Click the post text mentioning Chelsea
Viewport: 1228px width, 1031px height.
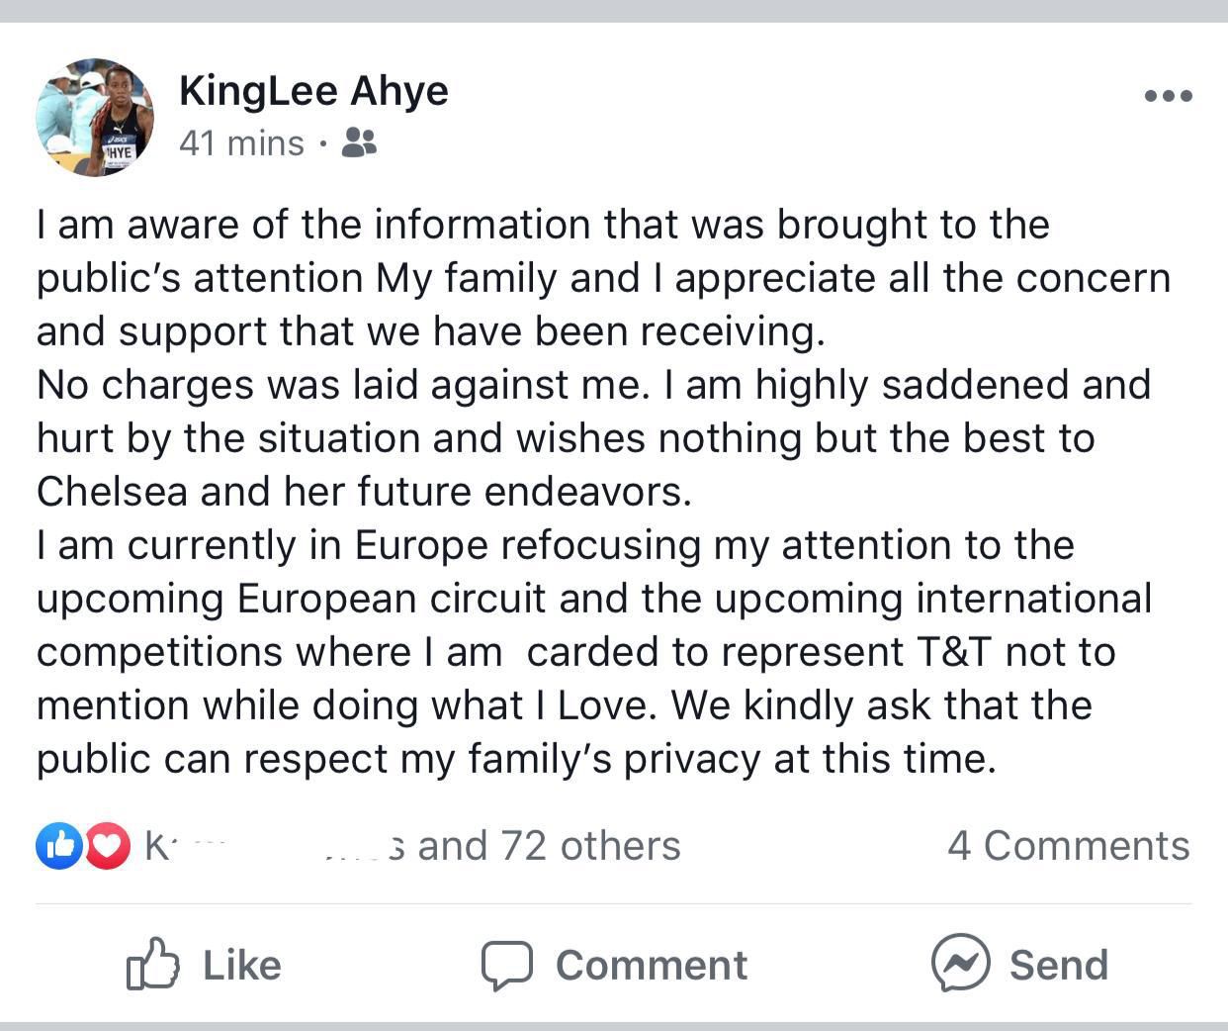click(x=364, y=492)
